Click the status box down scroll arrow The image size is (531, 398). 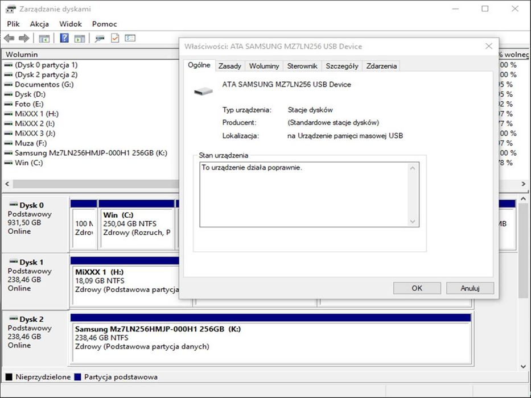413,221
